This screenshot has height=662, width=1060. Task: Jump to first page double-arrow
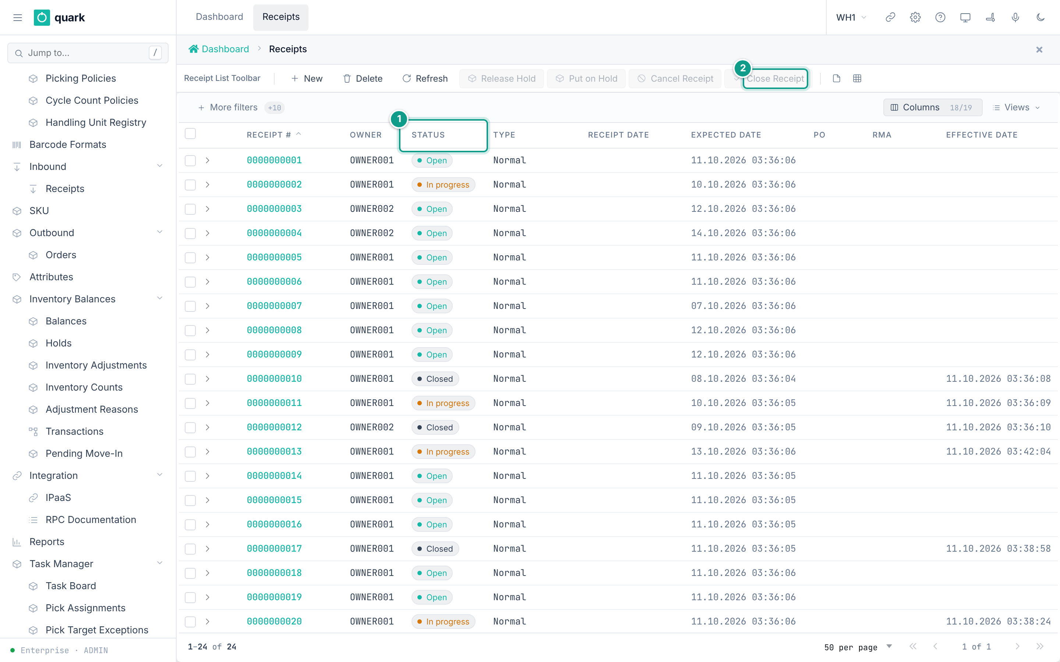[x=913, y=647]
